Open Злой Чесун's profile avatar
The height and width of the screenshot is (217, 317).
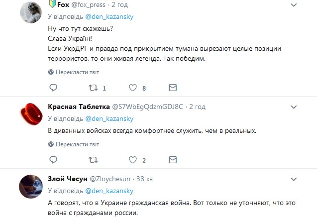(30, 186)
